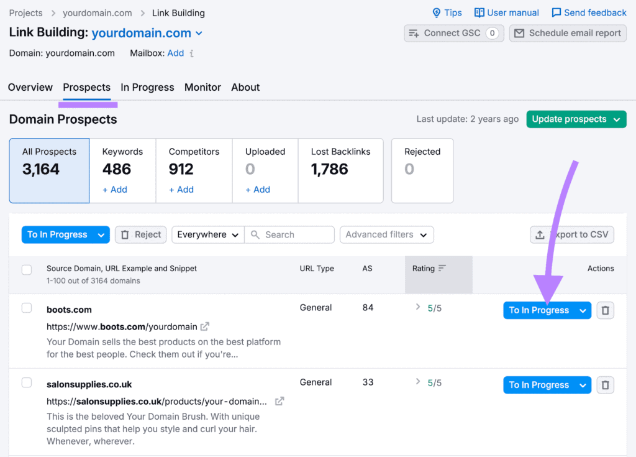Screen dimensions: 636x457
Task: Click the Mailbox info icon
Action: click(x=192, y=53)
